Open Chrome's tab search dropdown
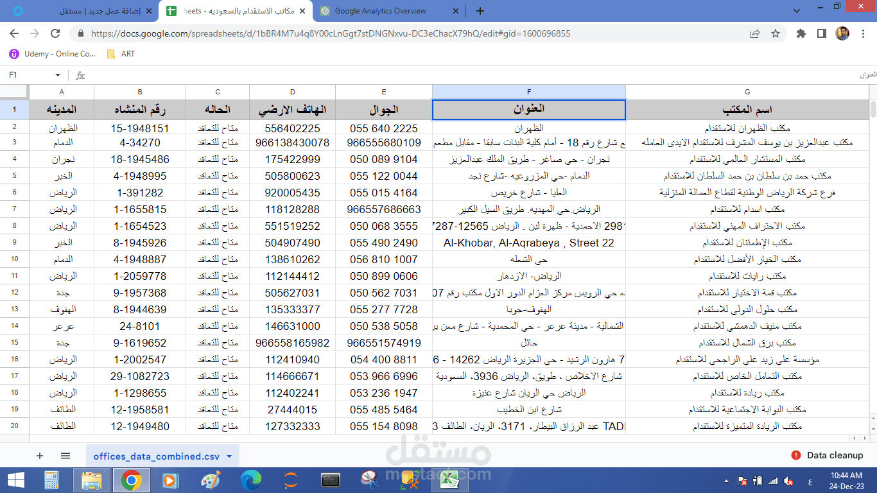877x493 pixels. 796,10
